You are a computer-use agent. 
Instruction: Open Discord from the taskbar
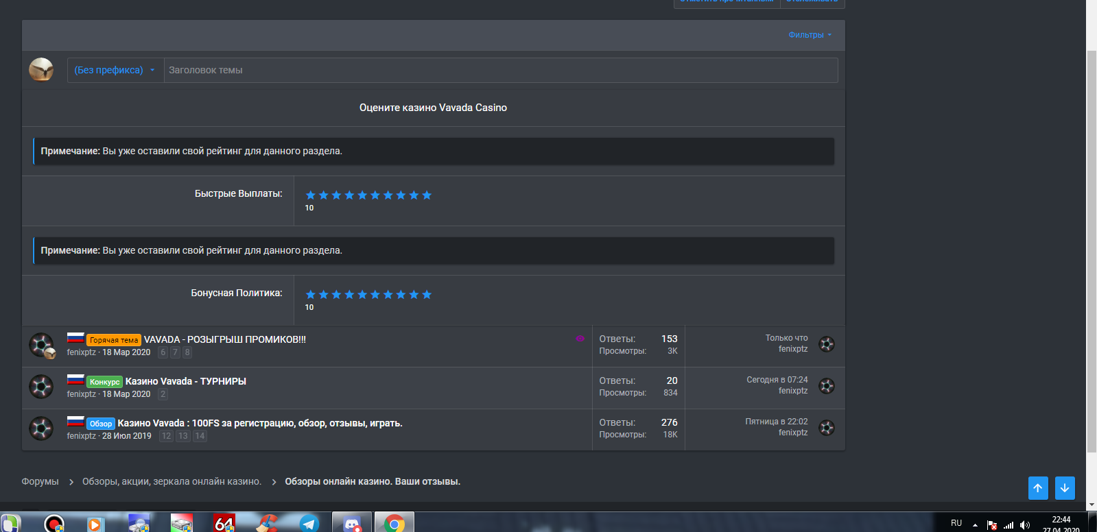352,524
